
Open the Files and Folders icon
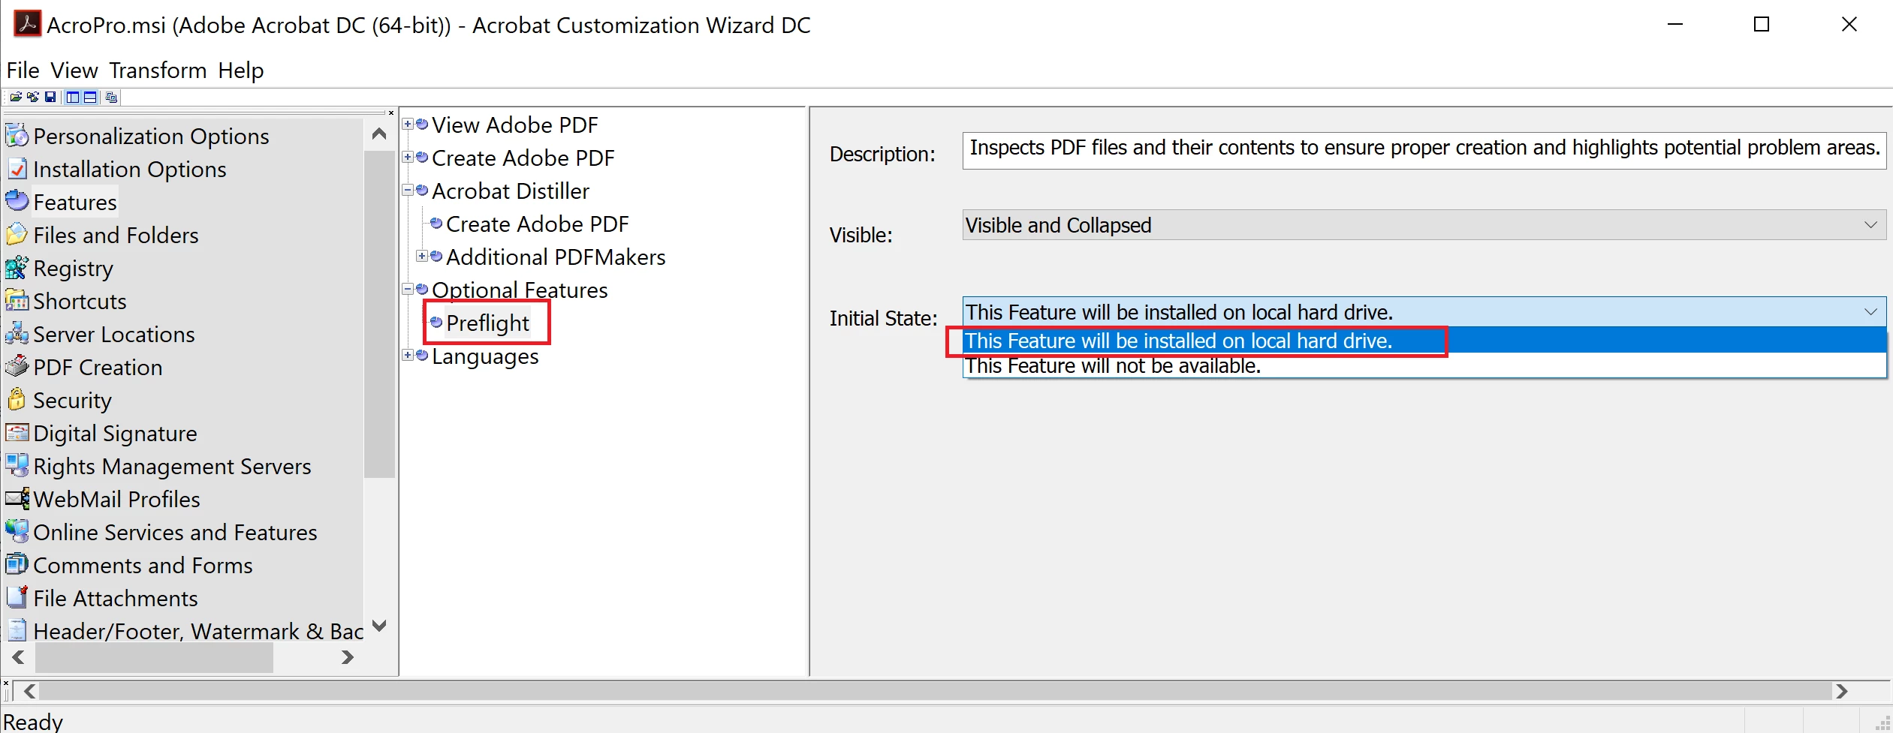point(17,235)
